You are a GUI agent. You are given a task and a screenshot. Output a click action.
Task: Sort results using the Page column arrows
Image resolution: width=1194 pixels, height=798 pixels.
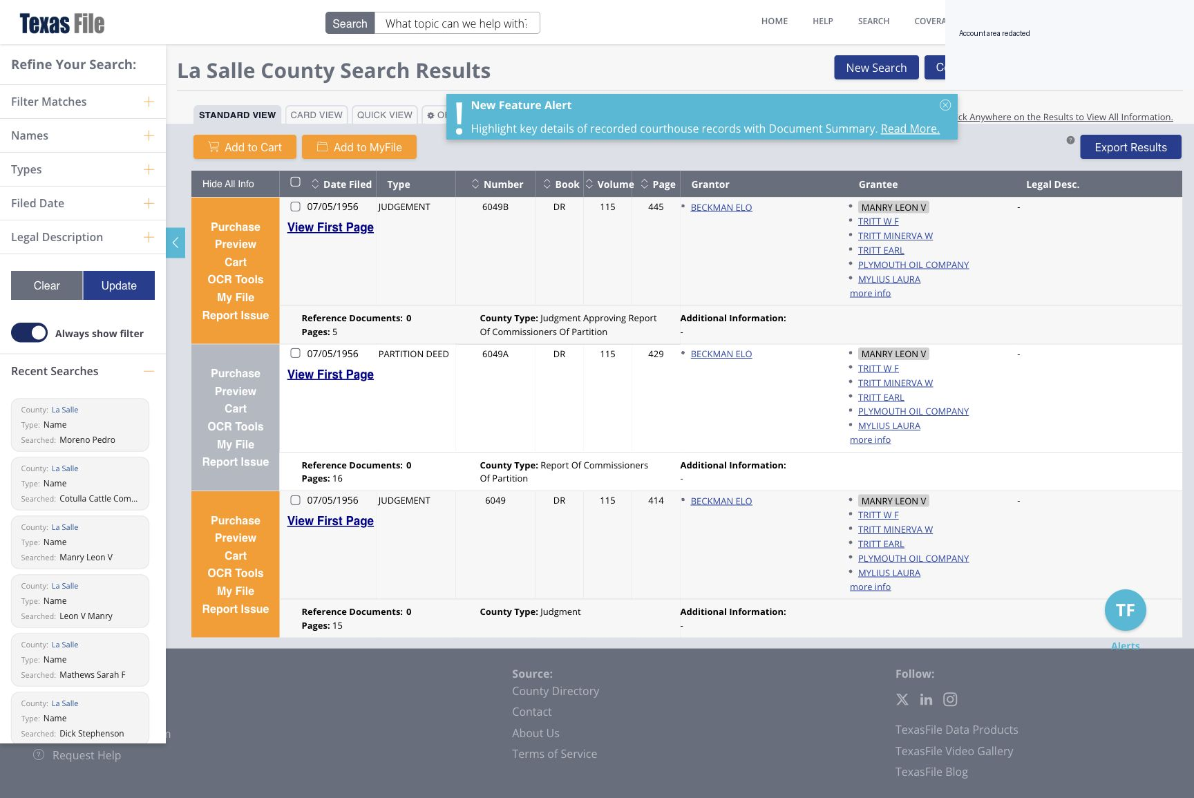[645, 184]
